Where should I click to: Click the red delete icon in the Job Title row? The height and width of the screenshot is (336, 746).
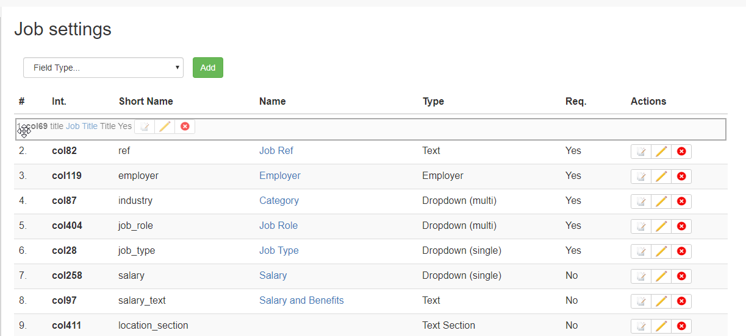[x=185, y=127]
